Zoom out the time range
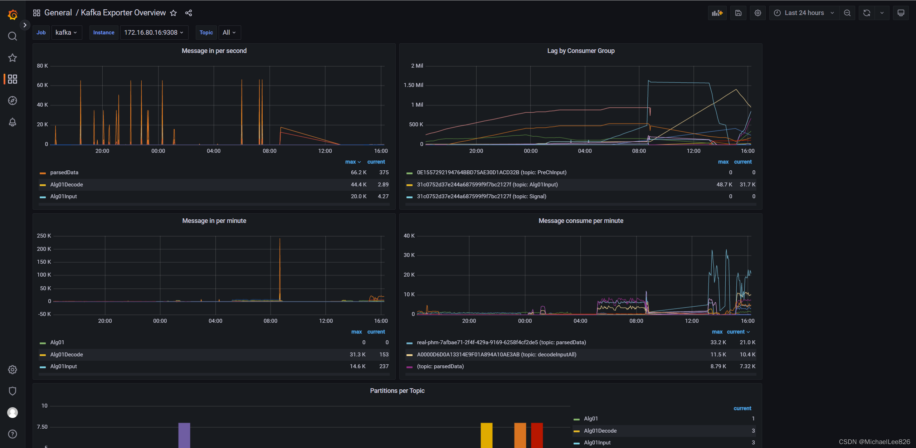Viewport: 916px width, 448px height. (x=847, y=13)
